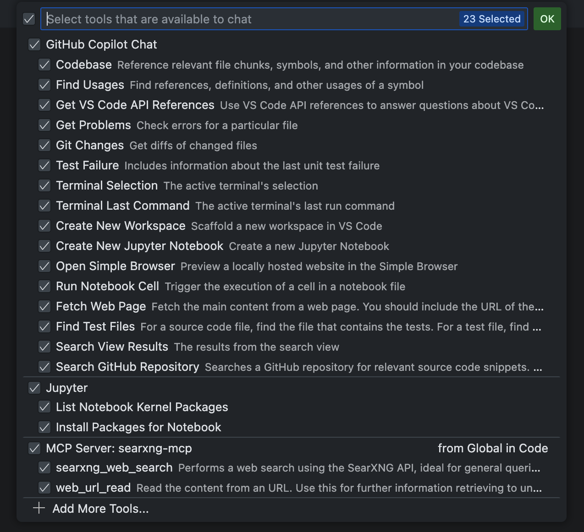Select the Fetch Web Page row label
The image size is (584, 532).
click(x=101, y=307)
